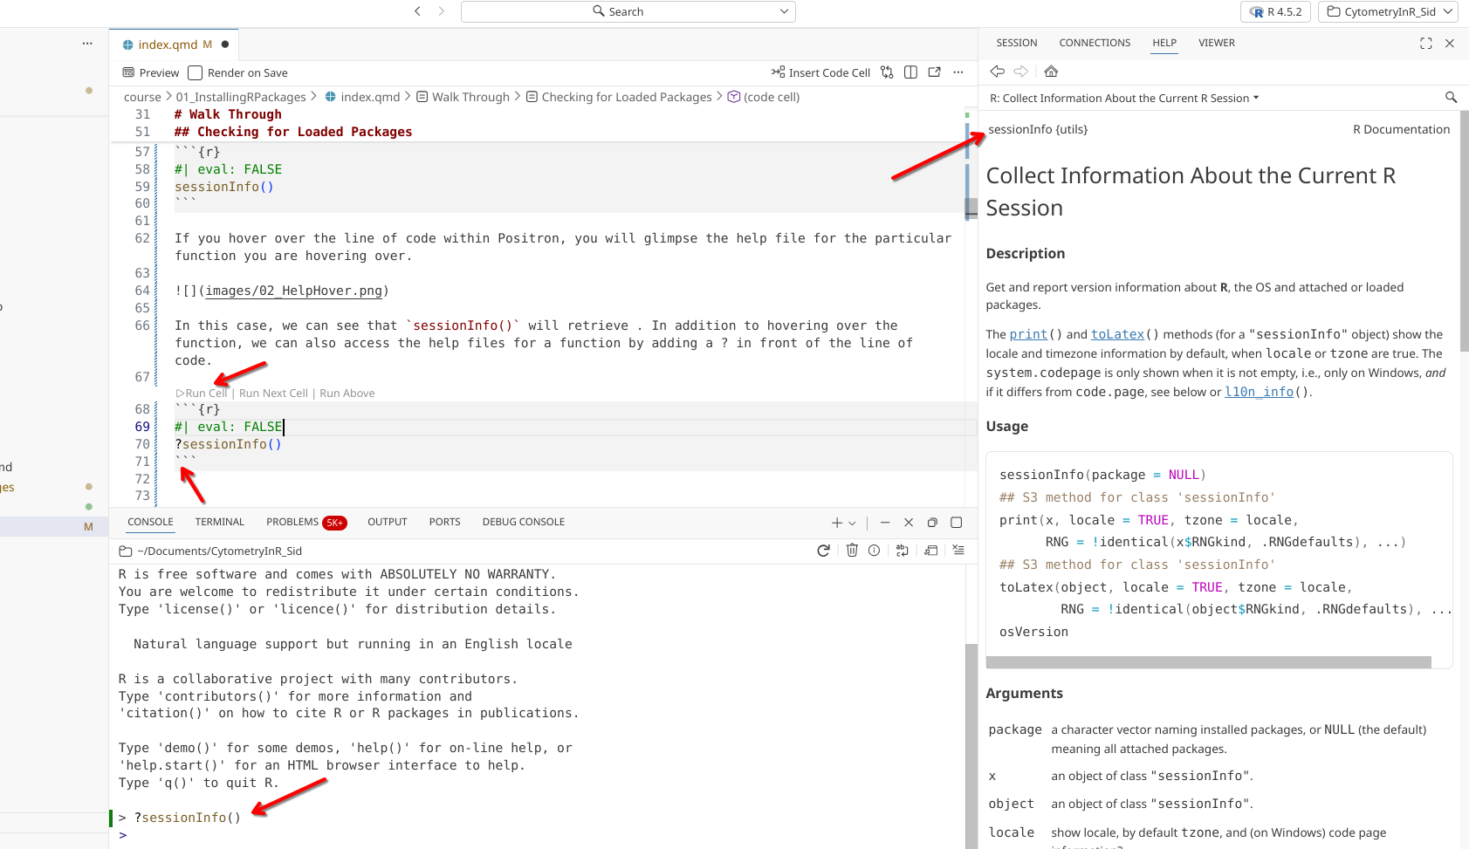
Task: Toggle word wrap in console
Action: tap(902, 551)
